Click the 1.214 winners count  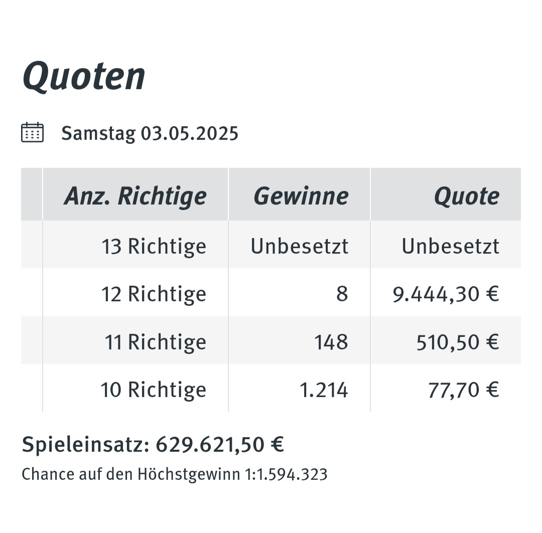pos(324,390)
